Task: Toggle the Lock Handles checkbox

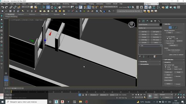Action: (x=167, y=37)
